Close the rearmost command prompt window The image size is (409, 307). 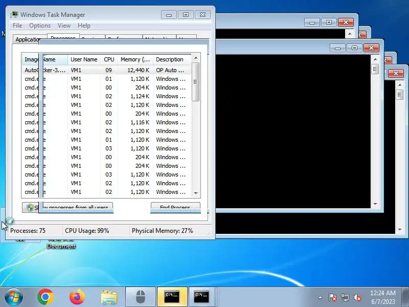(346, 23)
